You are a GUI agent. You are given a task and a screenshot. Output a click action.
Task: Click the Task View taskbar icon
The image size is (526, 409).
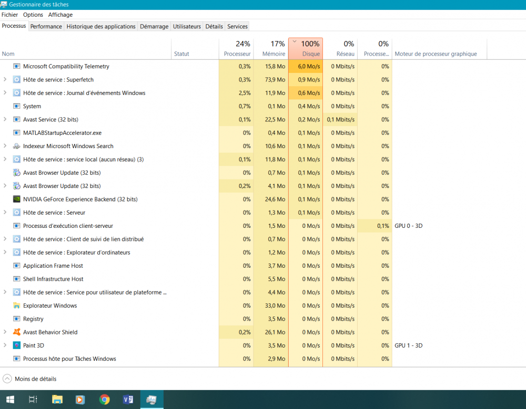(33, 400)
